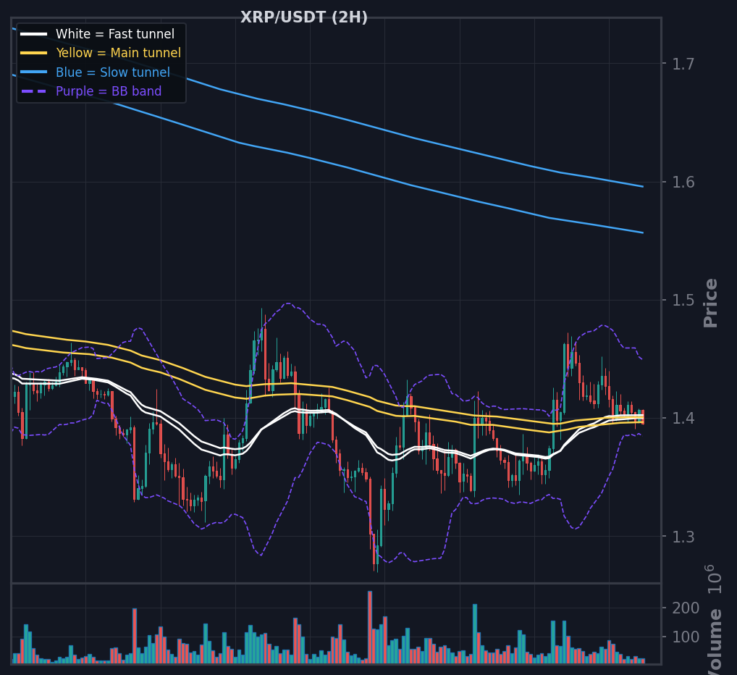The image size is (737, 675).
Task: Click the blue Slow tunnel legend line
Action: point(34,72)
